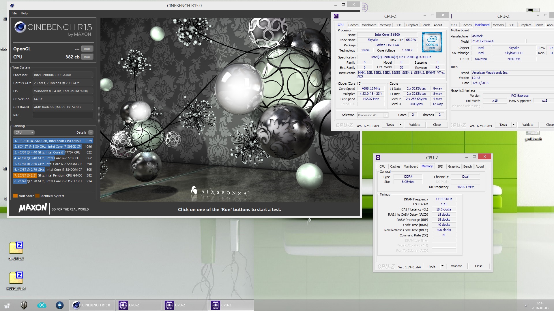Open the Help menu in Cinebench
Screen dimensions: 554x311
(24, 13)
